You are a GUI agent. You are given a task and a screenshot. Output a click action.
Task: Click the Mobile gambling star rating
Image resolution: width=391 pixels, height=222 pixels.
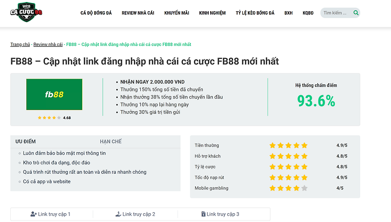288,188
